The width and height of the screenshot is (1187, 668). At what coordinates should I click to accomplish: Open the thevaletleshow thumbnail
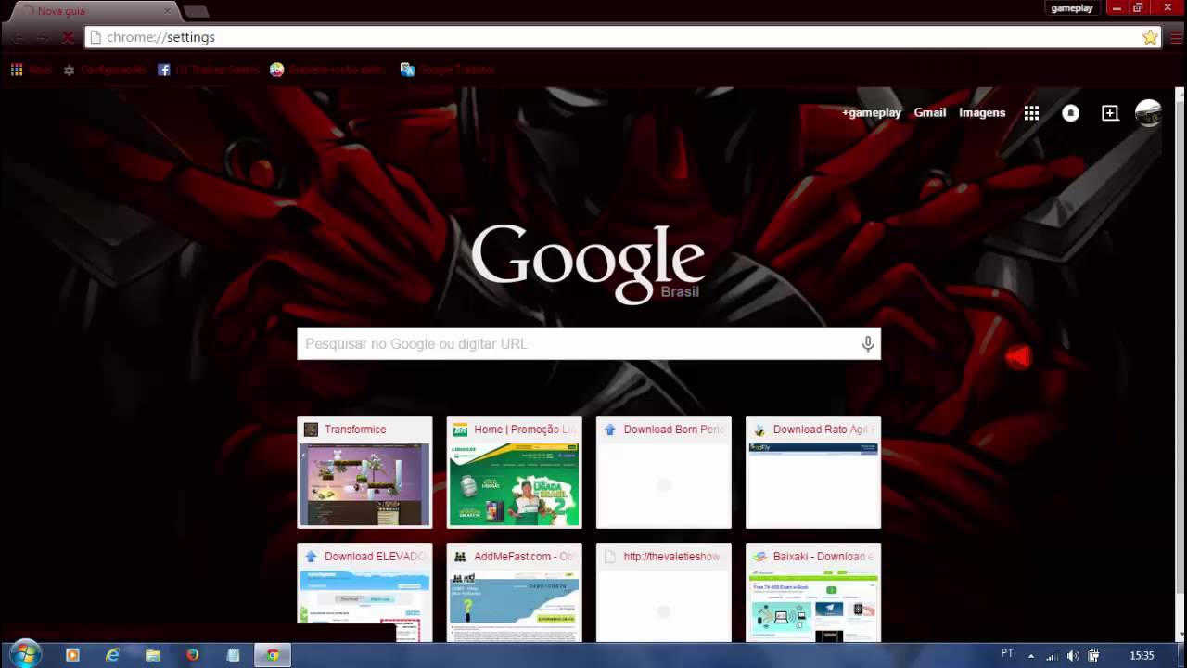point(664,592)
